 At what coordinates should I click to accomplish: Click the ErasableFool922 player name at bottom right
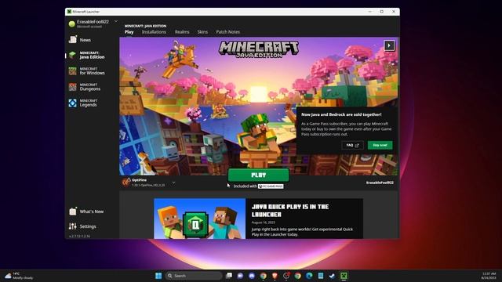coord(380,183)
